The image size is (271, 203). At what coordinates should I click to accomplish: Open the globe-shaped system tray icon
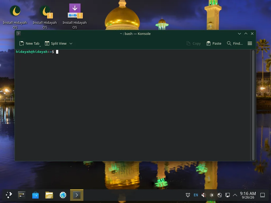pos(220,195)
